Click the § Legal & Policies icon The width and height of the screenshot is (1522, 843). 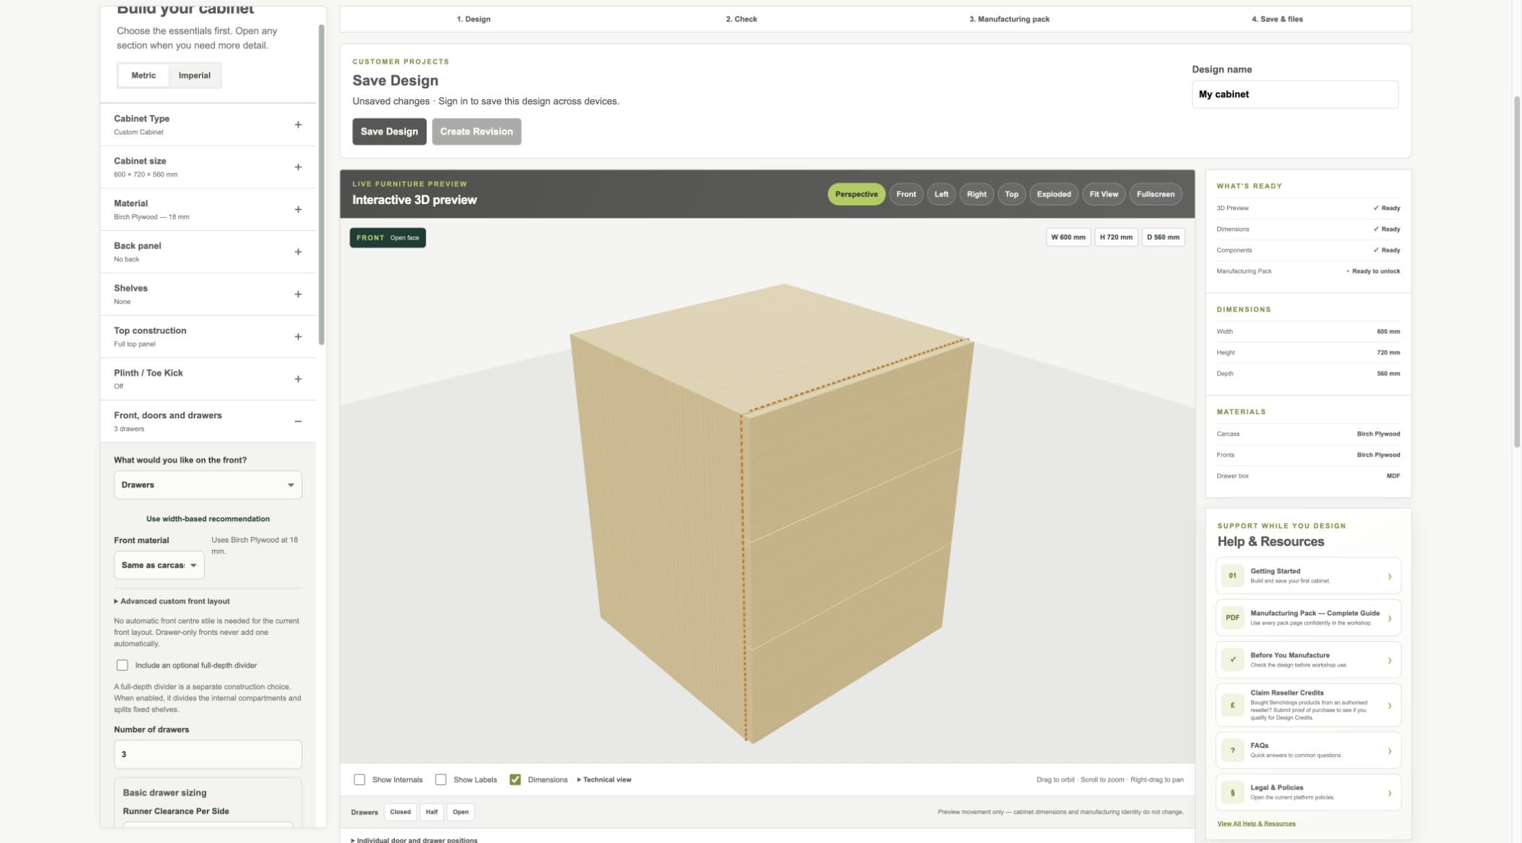pyautogui.click(x=1233, y=792)
